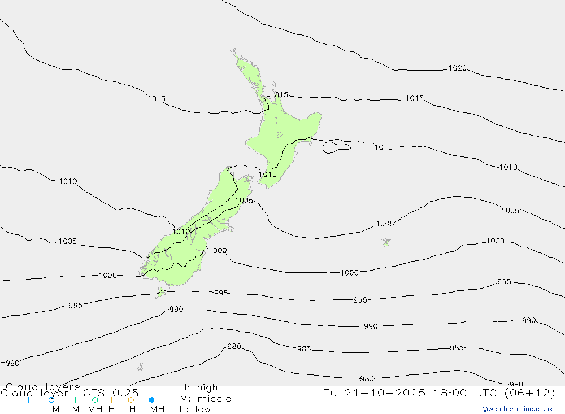The image size is (565, 414).
Task: Click the 'L: low' legend text
Action: [x=195, y=409]
